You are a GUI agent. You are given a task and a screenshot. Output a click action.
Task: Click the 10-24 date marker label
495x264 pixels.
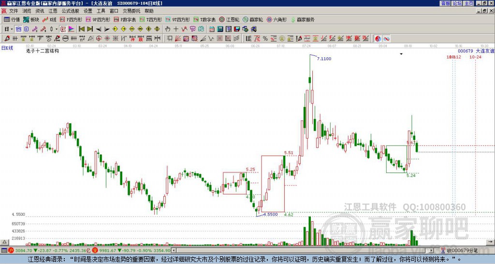tap(475, 57)
